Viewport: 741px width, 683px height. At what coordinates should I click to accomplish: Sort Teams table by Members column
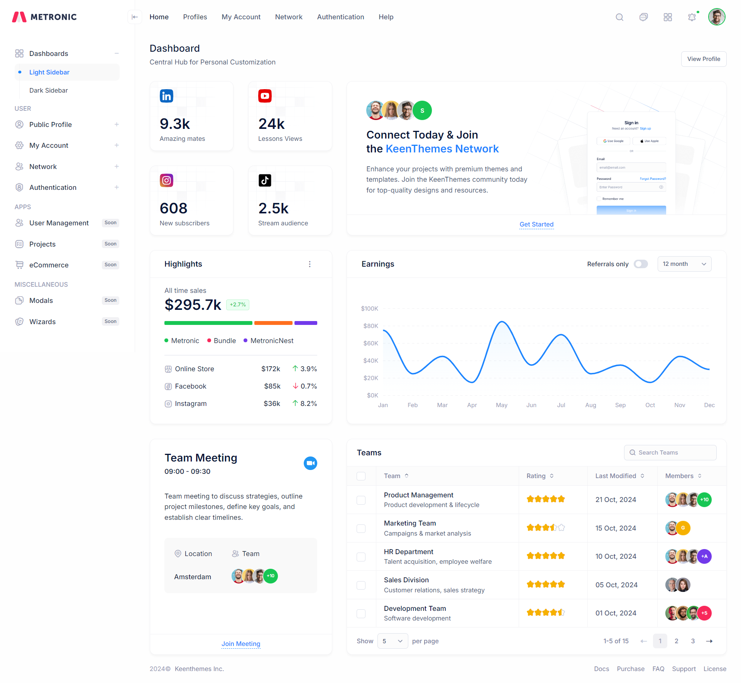tap(683, 476)
